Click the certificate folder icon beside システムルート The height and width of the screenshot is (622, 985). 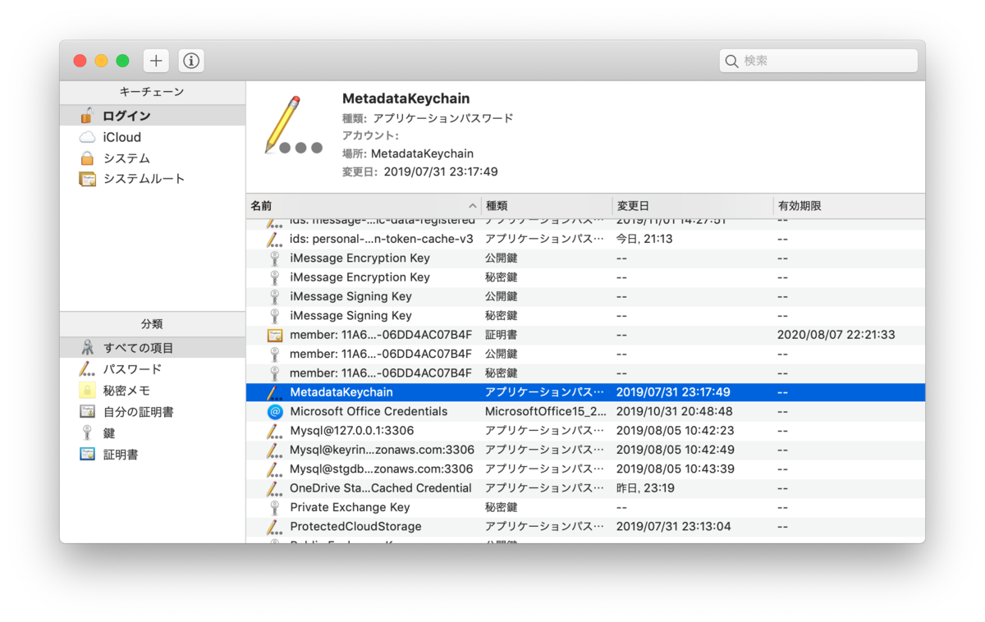(x=87, y=178)
